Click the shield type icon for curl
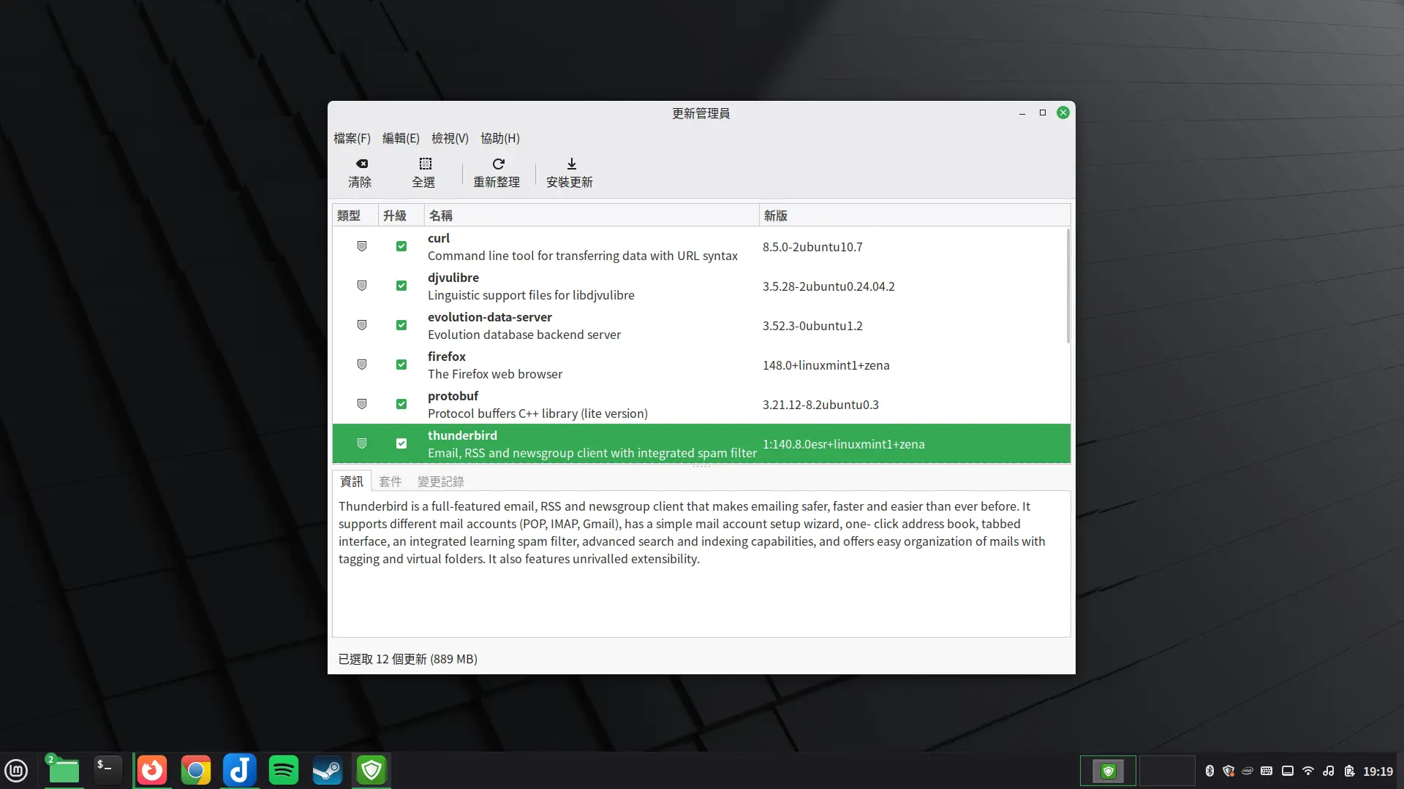This screenshot has height=789, width=1404. coord(361,246)
